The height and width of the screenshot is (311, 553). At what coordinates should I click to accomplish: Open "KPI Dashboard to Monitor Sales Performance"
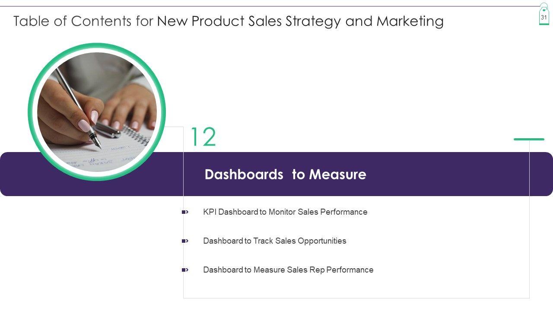coord(285,212)
